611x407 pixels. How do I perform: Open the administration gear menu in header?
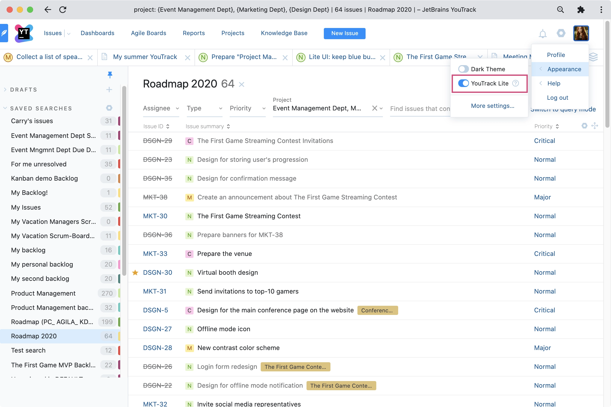coord(561,33)
